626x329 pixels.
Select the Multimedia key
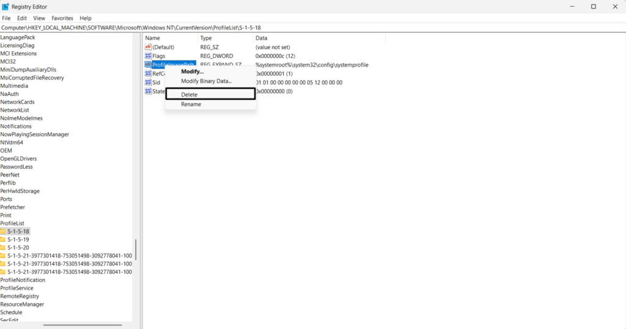pos(14,86)
